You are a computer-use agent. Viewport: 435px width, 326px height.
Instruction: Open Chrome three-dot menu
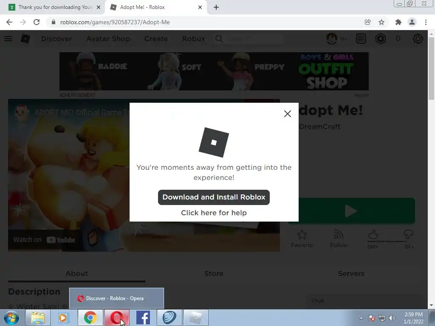click(x=426, y=22)
